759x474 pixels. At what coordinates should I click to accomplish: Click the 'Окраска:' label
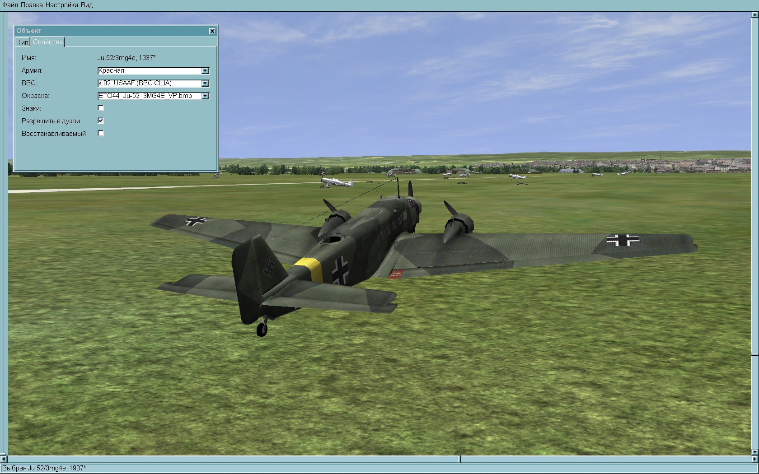coord(35,96)
